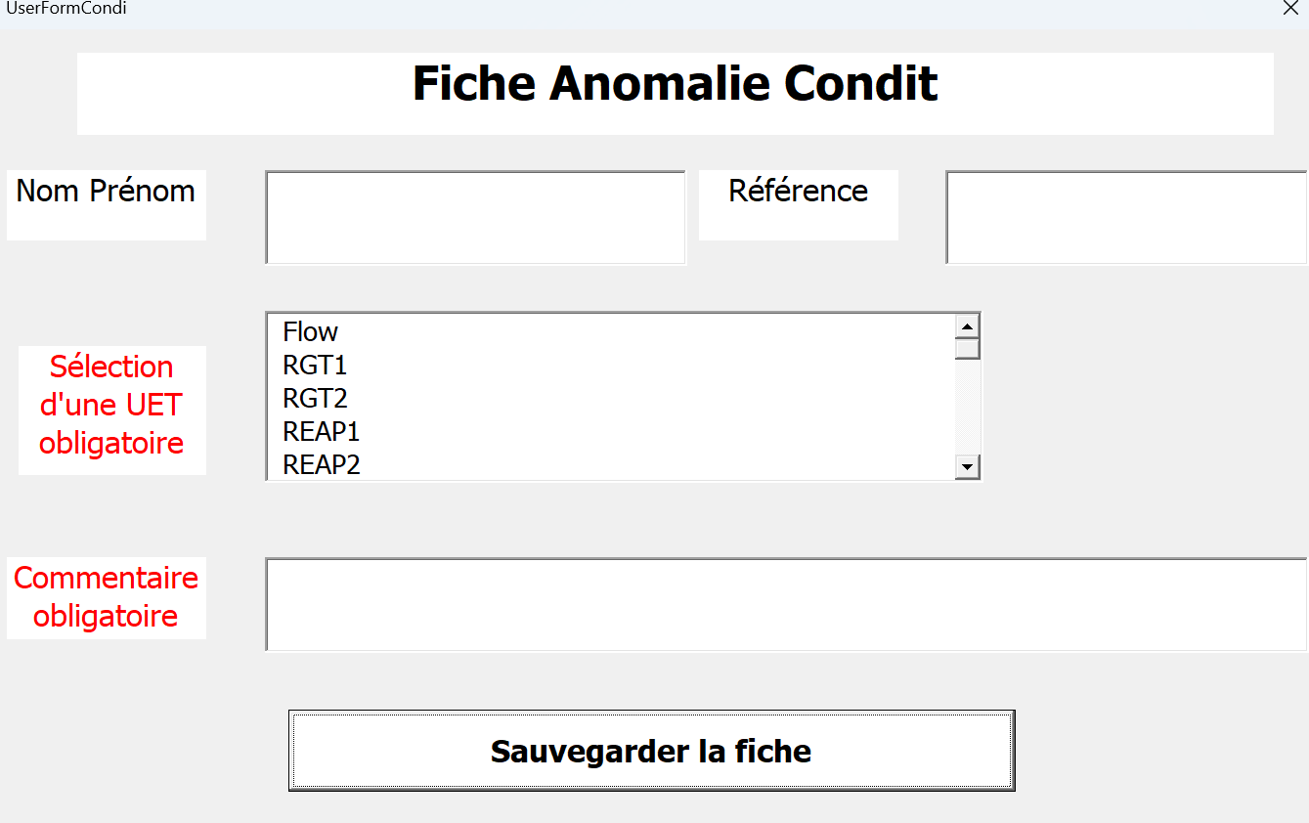1309x823 pixels.
Task: Click the Sauvegarder la fiche button
Action: tap(651, 751)
